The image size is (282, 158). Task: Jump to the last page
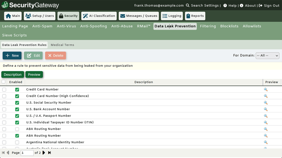(50, 152)
